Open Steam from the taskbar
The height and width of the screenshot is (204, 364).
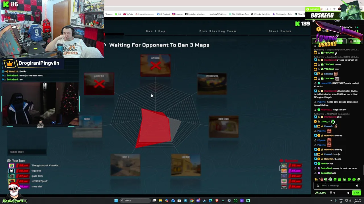tap(204, 201)
